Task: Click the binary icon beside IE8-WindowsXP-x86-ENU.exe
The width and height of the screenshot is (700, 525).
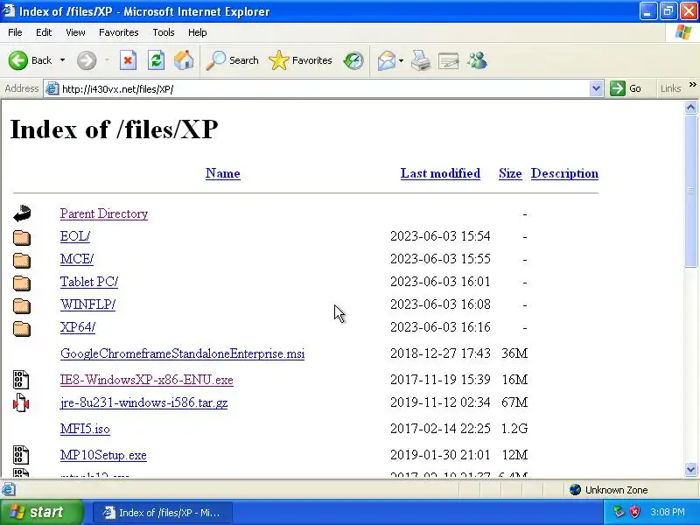Action: pyautogui.click(x=21, y=380)
